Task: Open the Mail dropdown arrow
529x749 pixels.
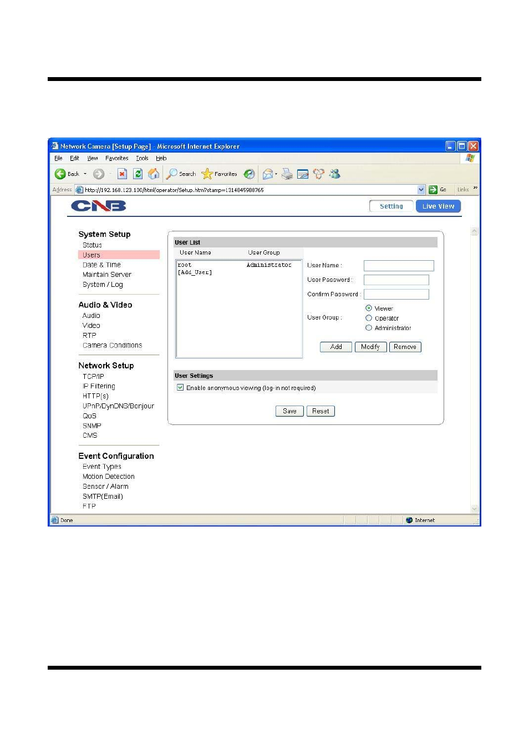Action: [276, 174]
